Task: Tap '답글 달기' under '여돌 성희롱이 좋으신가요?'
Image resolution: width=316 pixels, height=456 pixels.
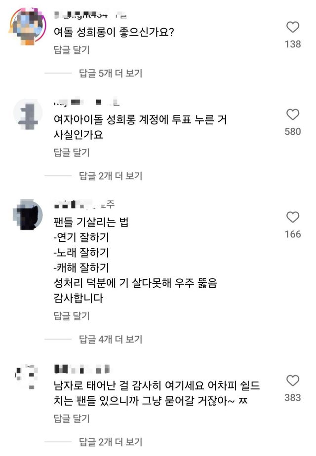Action: point(71,50)
